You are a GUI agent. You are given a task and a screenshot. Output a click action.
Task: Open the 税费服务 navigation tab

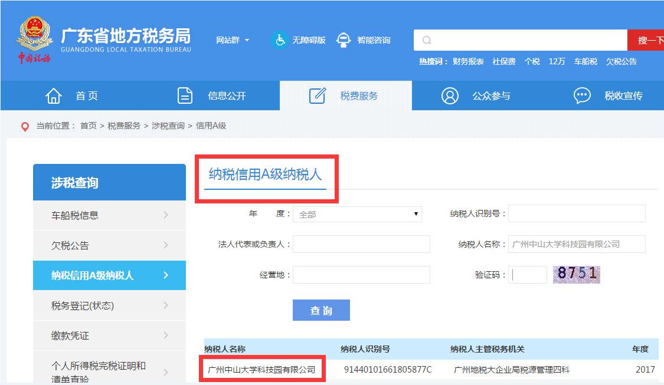click(345, 96)
